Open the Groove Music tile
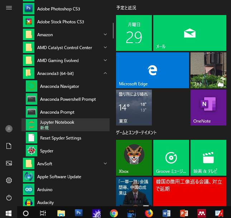231x218 pixels. [171, 158]
